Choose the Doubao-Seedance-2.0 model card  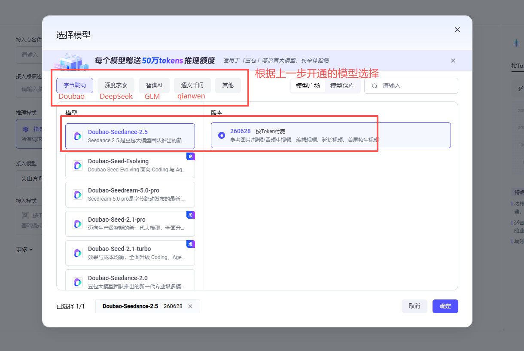click(130, 280)
